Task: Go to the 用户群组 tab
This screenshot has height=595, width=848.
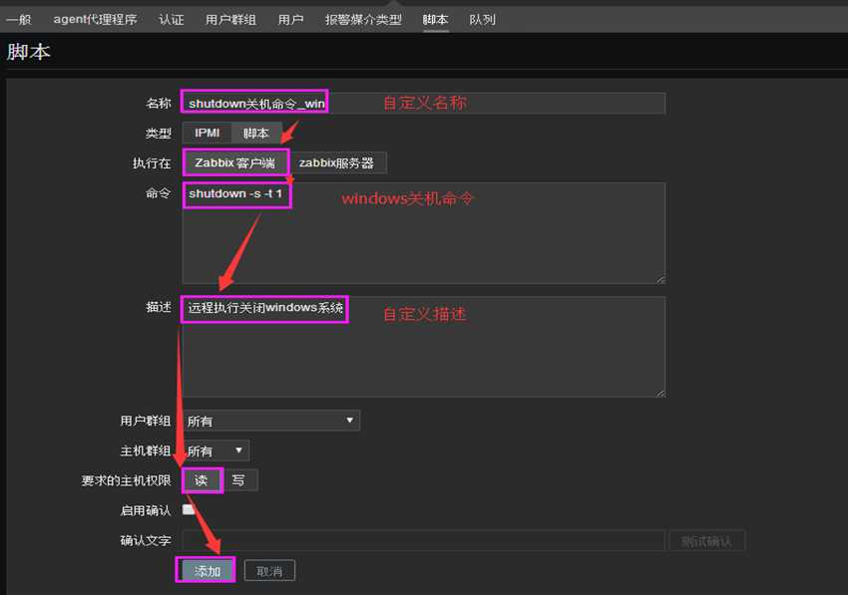Action: click(230, 20)
